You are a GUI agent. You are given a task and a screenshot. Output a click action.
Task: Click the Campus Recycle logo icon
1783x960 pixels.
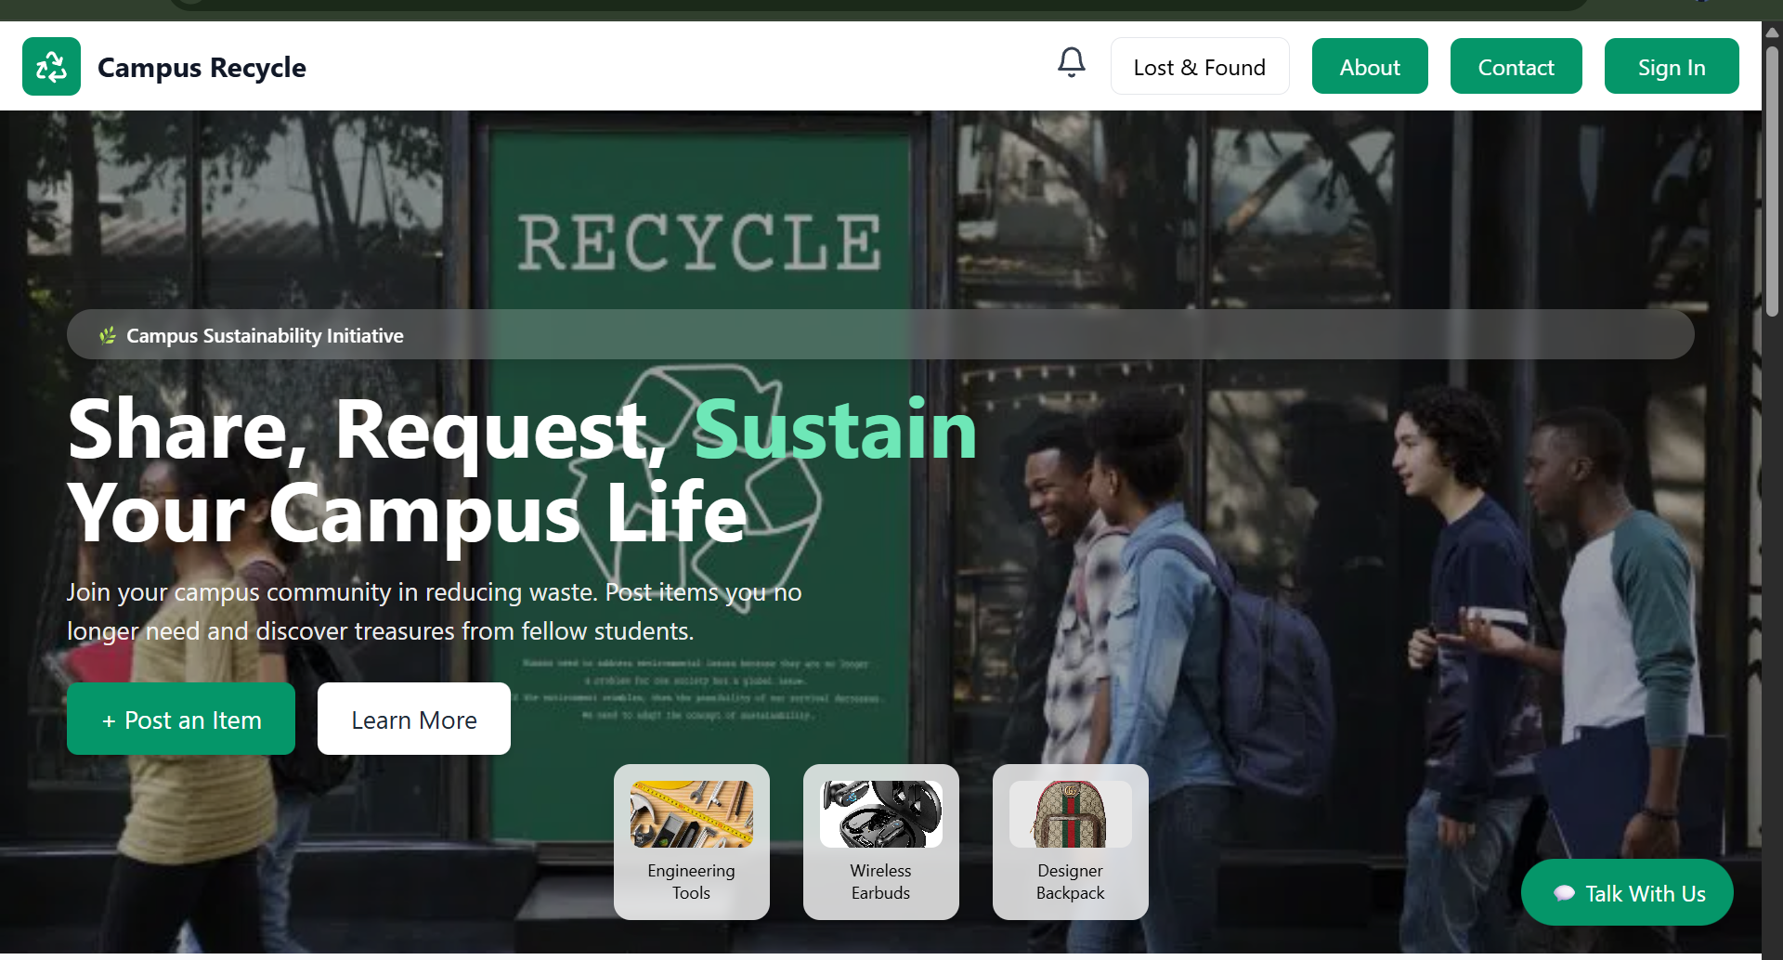point(51,67)
